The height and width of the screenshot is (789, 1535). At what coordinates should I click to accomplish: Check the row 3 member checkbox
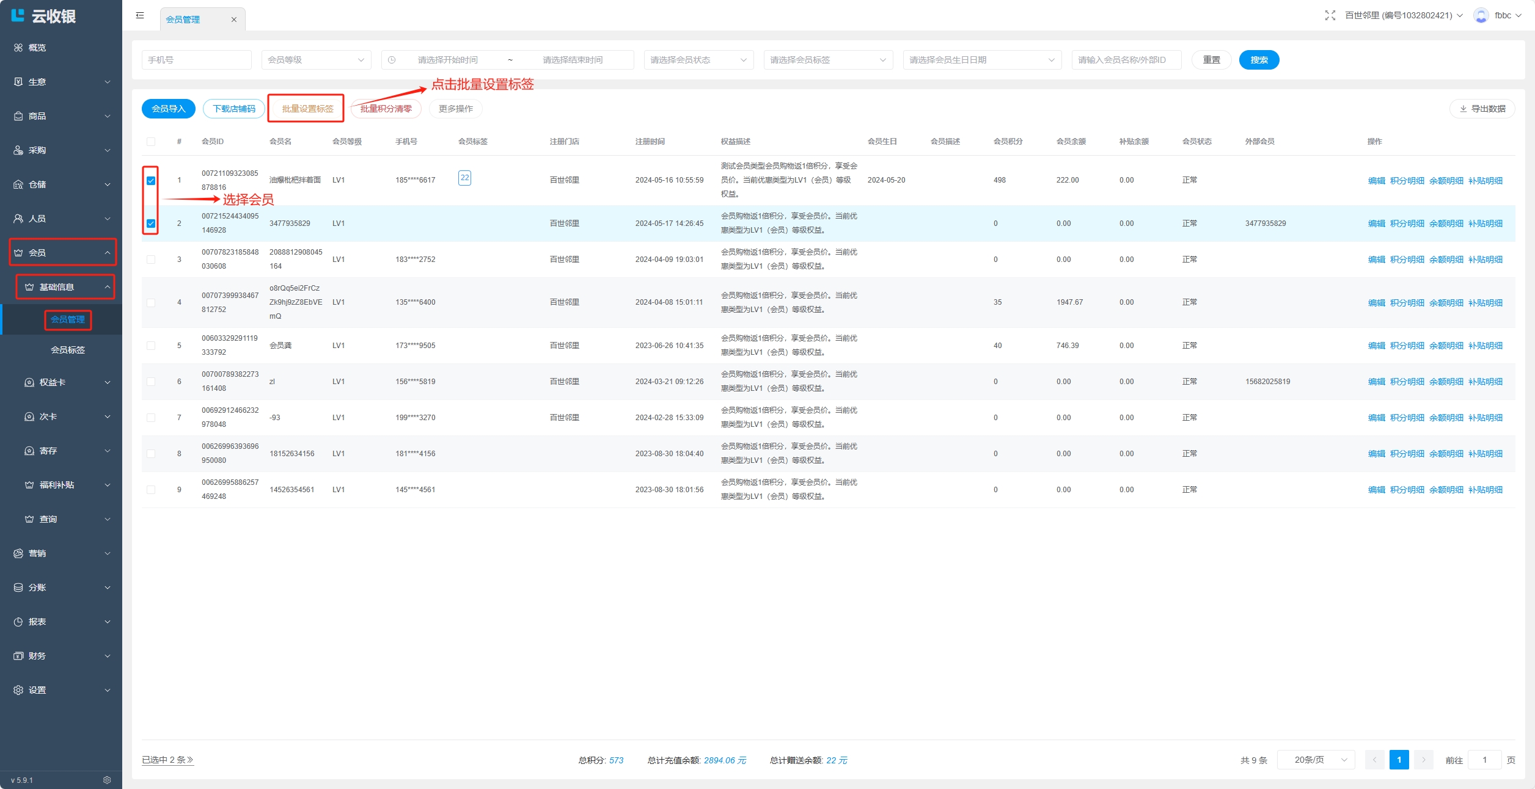pos(151,260)
